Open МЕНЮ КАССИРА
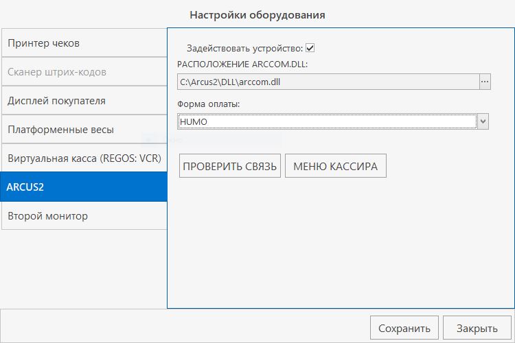 click(335, 166)
